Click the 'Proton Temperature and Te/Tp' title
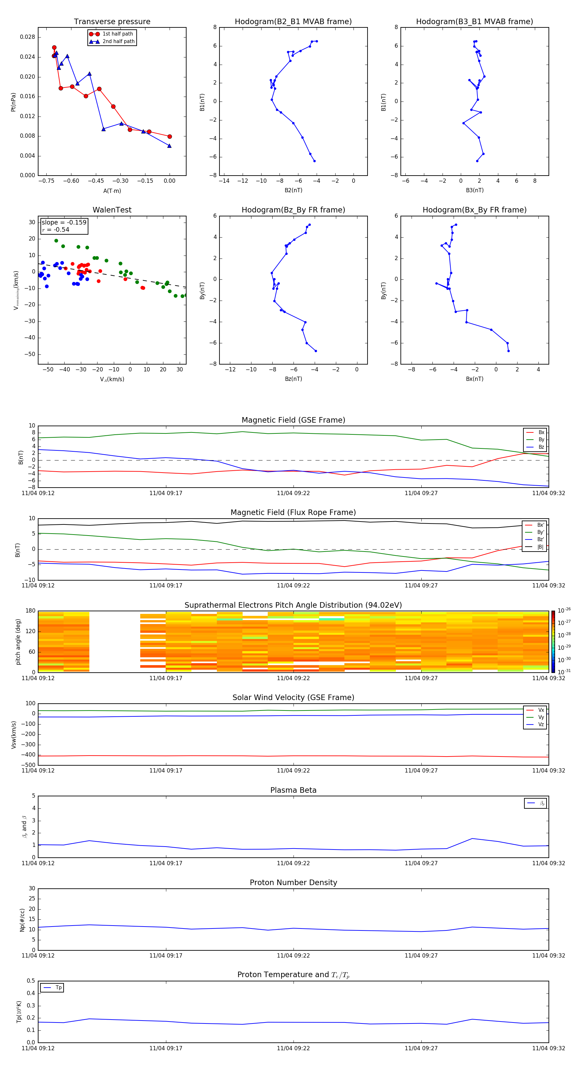587x1077 pixels. [293, 975]
